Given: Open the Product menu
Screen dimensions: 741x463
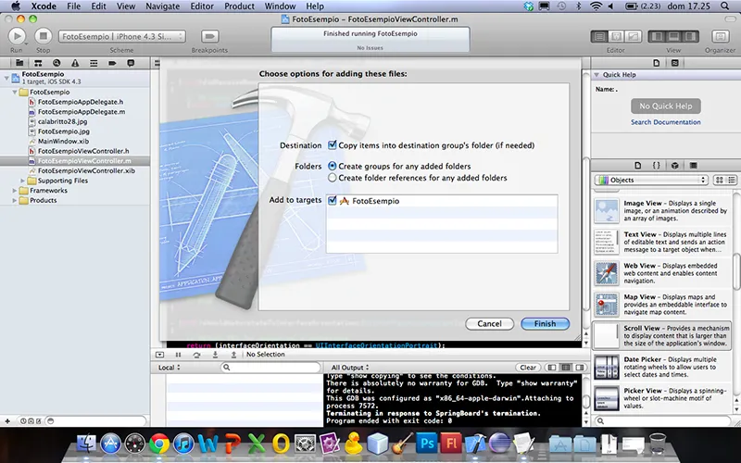Looking at the screenshot, I should click(x=239, y=6).
